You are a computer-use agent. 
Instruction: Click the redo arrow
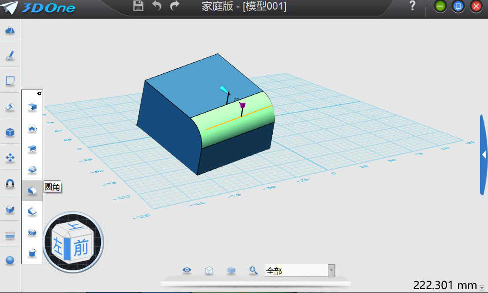[x=174, y=7]
